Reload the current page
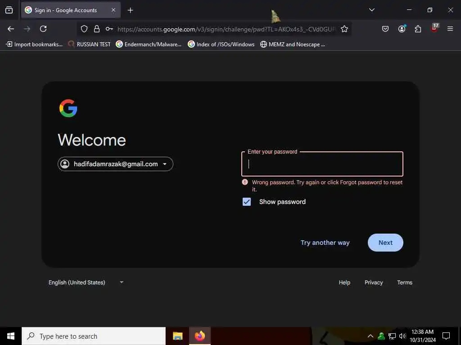This screenshot has width=461, height=345. [x=43, y=29]
